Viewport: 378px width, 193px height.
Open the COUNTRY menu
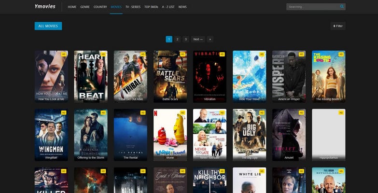pyautogui.click(x=100, y=7)
